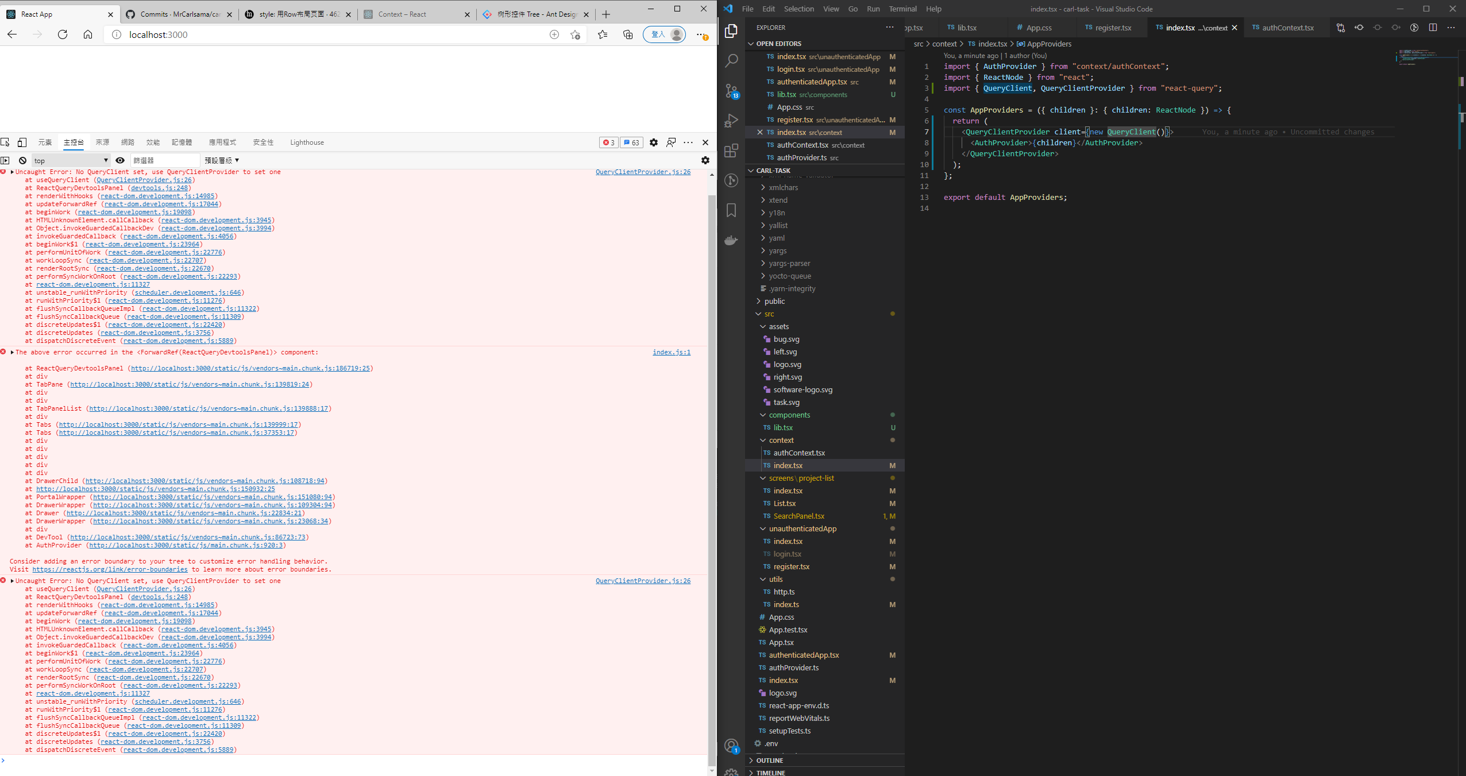This screenshot has width=1466, height=776.
Task: Toggle console sidebar panel icon
Action: coord(5,160)
